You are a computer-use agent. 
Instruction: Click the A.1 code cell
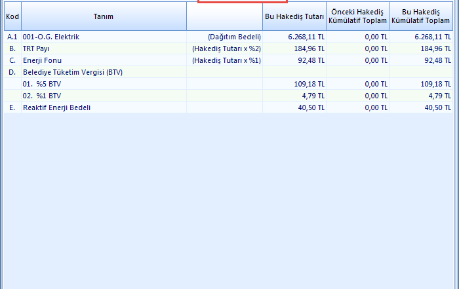pos(12,37)
